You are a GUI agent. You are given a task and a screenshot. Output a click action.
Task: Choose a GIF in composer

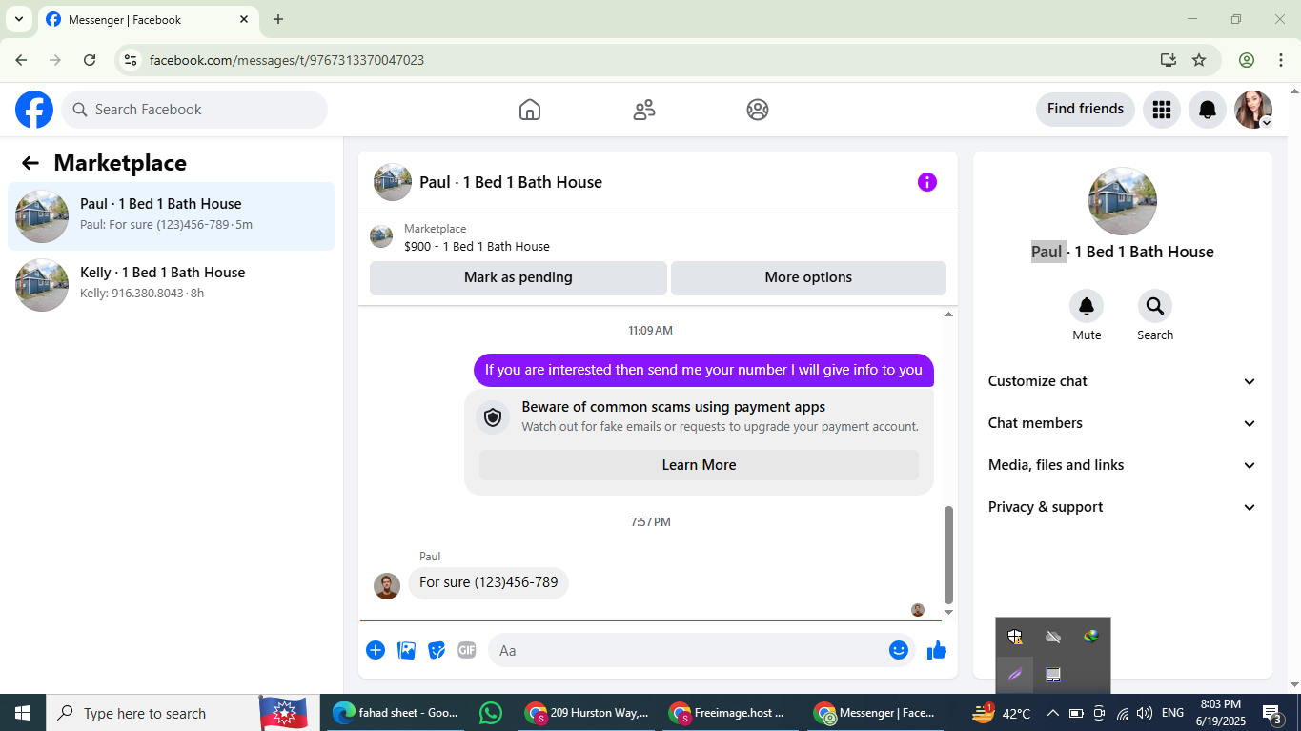(x=466, y=650)
